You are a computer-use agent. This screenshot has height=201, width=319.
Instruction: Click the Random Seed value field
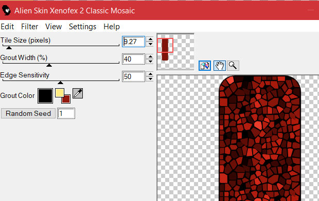point(66,113)
